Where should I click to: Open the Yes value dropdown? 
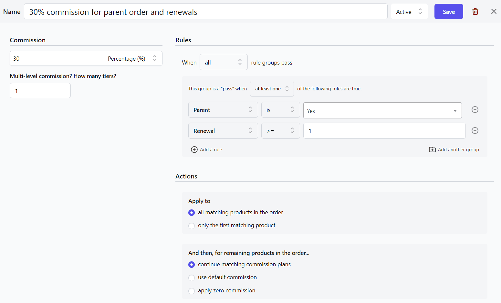tap(382, 111)
